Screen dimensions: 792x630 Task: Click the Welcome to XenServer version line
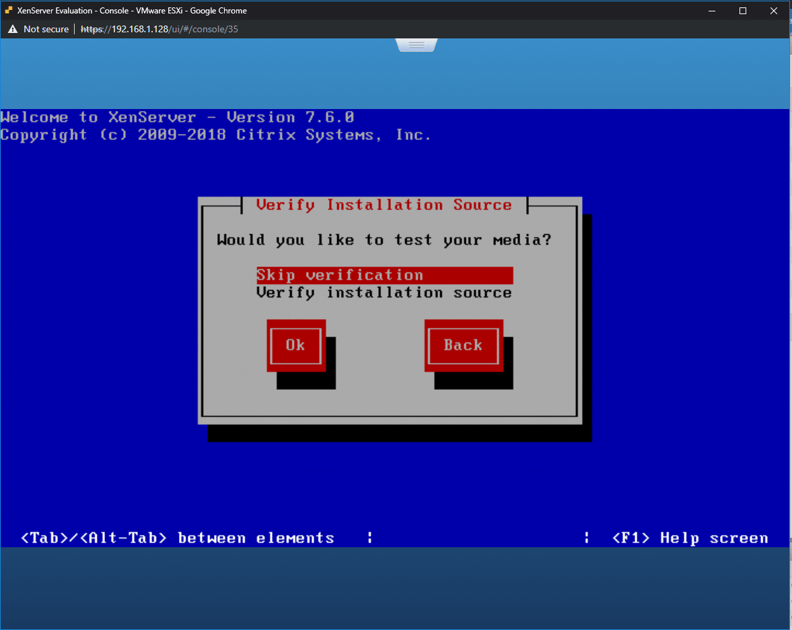pos(177,118)
